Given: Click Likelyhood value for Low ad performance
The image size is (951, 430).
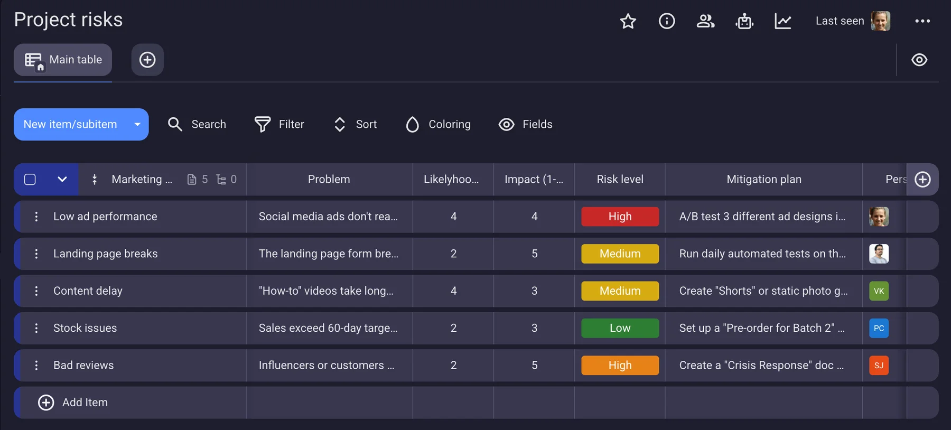Looking at the screenshot, I should 453,217.
